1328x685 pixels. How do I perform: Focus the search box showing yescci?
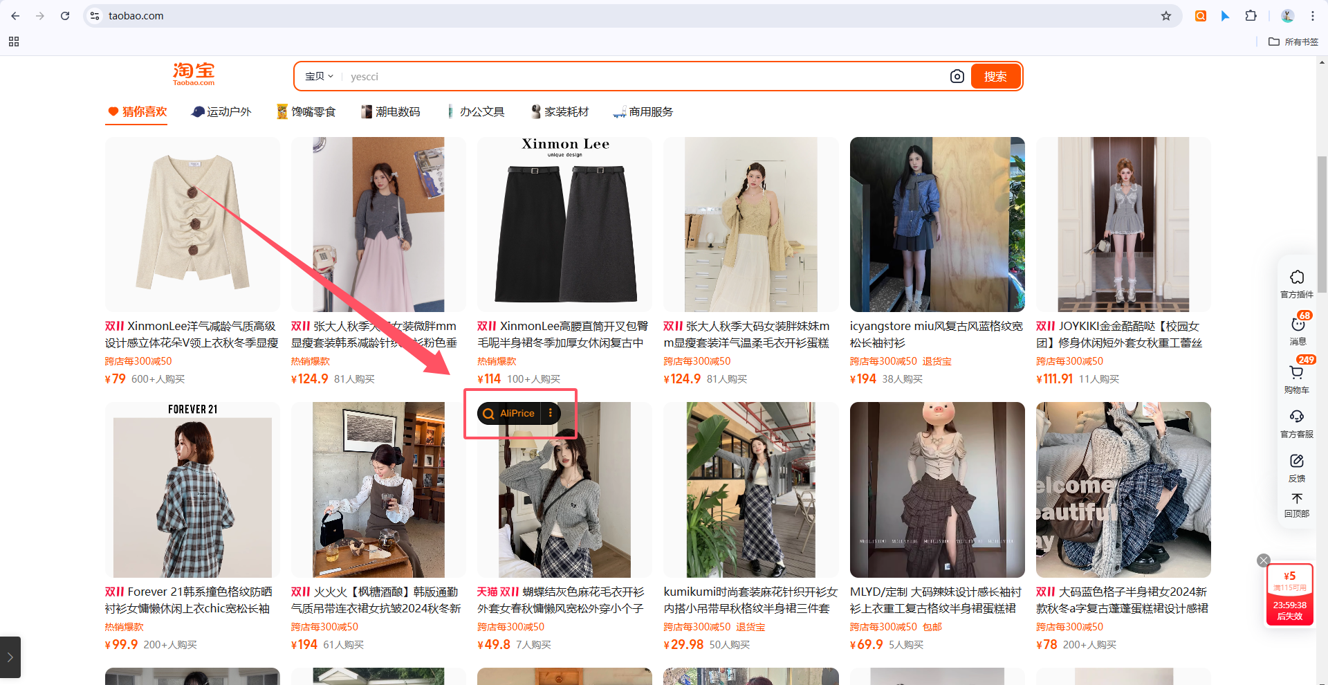(643, 76)
